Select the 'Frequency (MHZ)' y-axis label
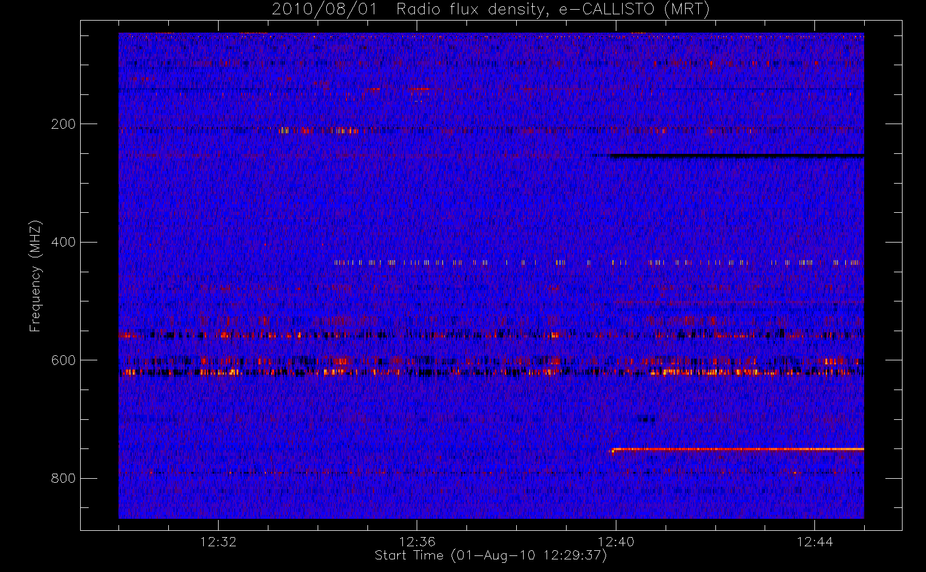Screen dimensions: 926x572 click(x=35, y=276)
